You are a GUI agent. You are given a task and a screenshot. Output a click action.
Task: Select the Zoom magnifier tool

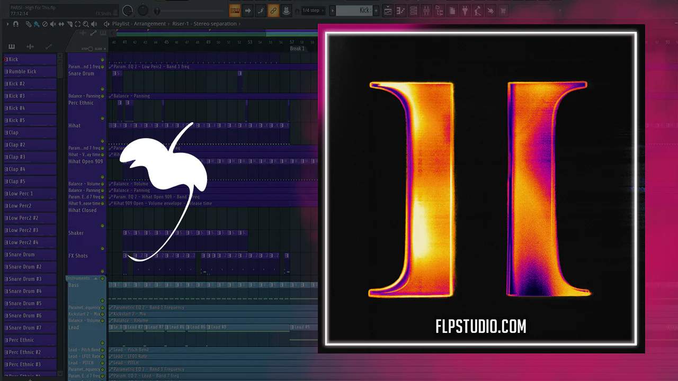[86, 24]
